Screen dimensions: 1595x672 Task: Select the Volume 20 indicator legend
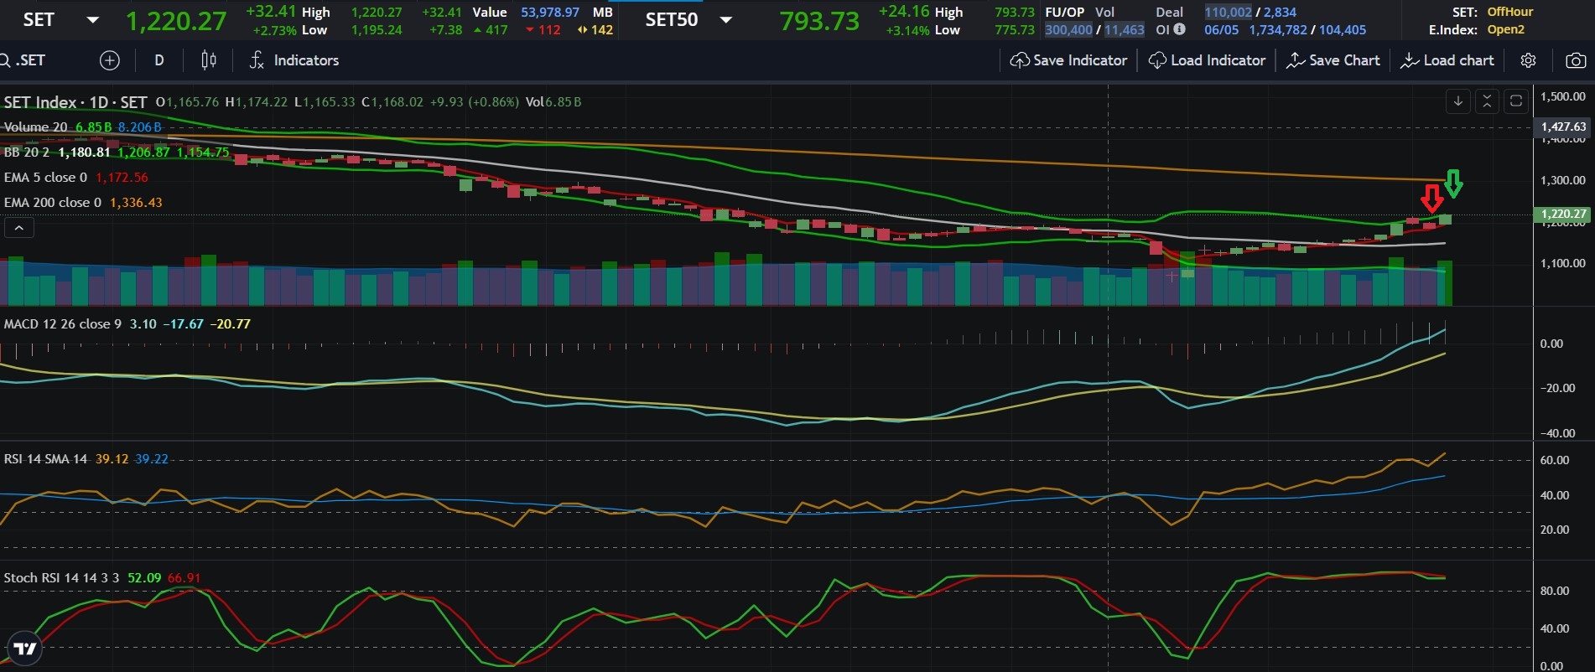pyautogui.click(x=36, y=127)
